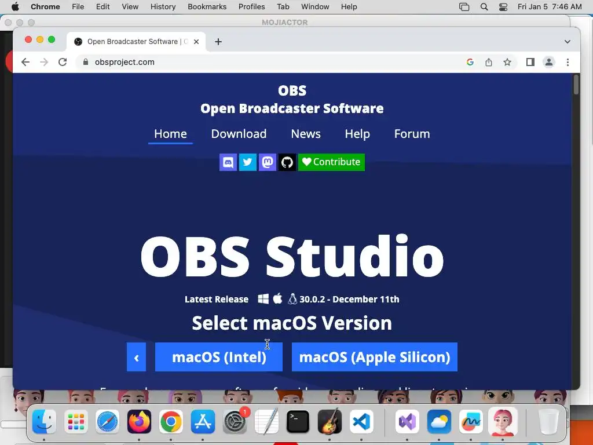This screenshot has width=593, height=445.
Task: Open the Profiles menu
Action: point(251,6)
